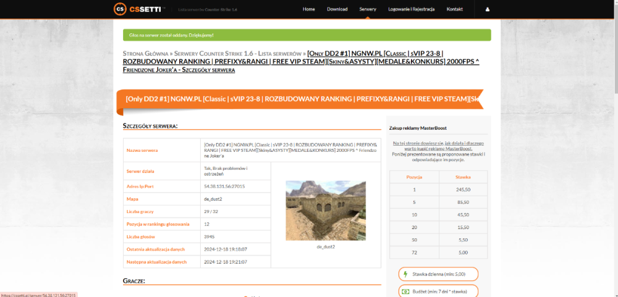This screenshot has height=297, width=618.
Task: Click the Liczba głosów label
Action: [x=141, y=236]
